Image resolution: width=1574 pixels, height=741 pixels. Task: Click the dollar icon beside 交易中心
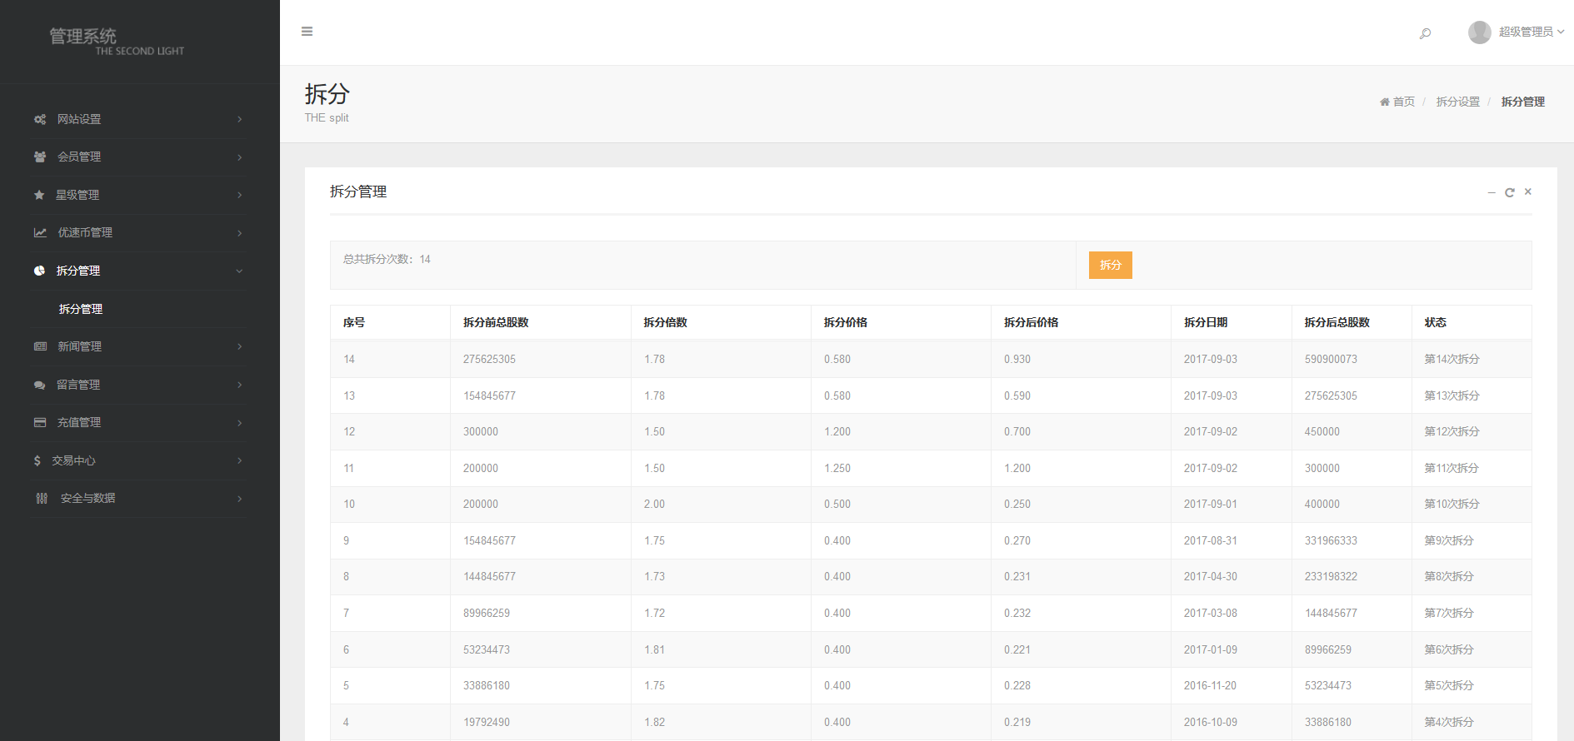coord(37,460)
